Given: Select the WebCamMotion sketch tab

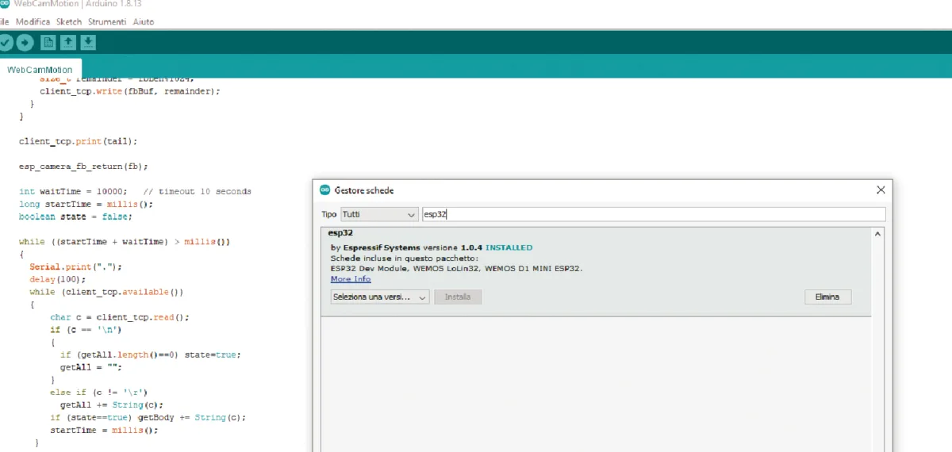Looking at the screenshot, I should [40, 70].
